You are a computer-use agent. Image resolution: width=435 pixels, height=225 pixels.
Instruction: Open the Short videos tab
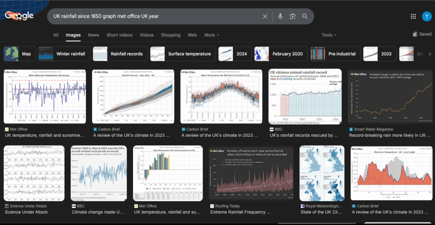click(x=119, y=35)
